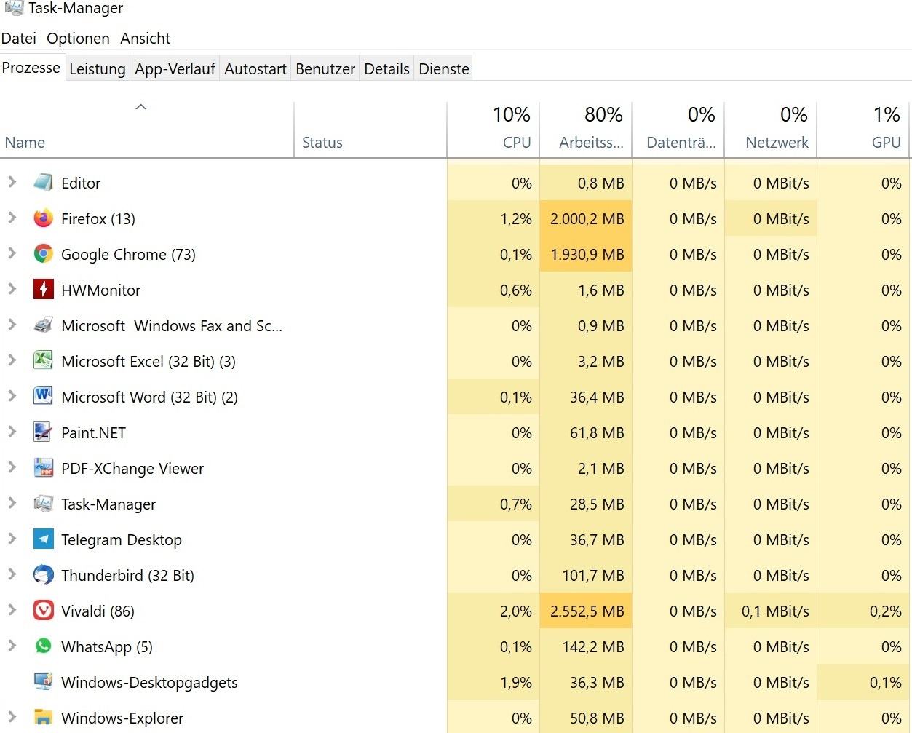Image resolution: width=912 pixels, height=733 pixels.
Task: Click the Editor notepad icon
Action: coord(44,183)
